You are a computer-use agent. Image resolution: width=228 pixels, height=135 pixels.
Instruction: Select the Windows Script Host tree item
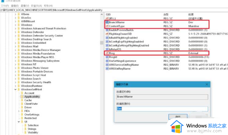pyautogui.click(x=33, y=75)
